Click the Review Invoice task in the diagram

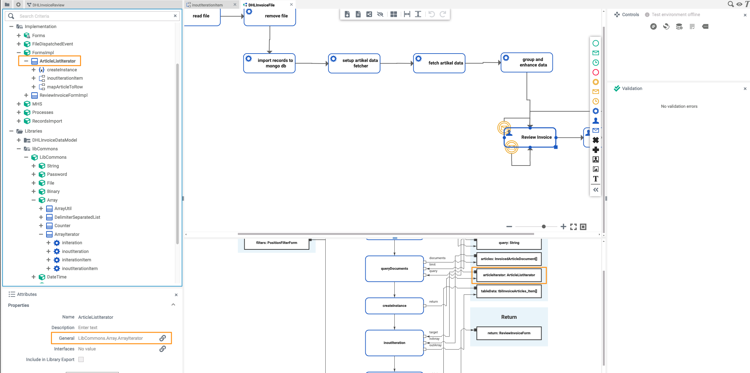point(536,137)
